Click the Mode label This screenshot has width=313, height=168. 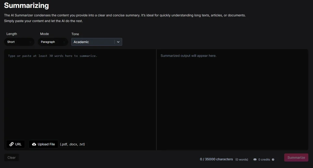pos(44,34)
